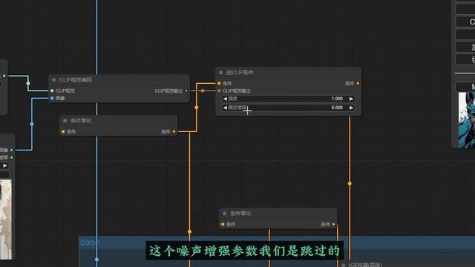Open the image preview on the left node

[x=6, y=220]
